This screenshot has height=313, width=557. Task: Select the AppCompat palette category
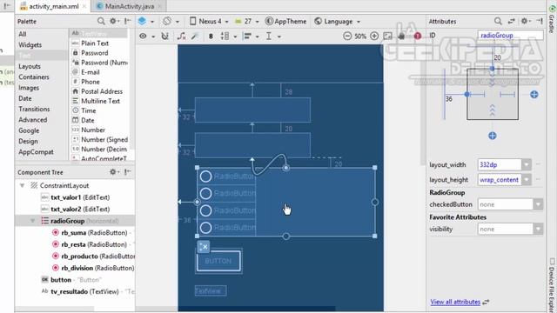click(x=36, y=152)
